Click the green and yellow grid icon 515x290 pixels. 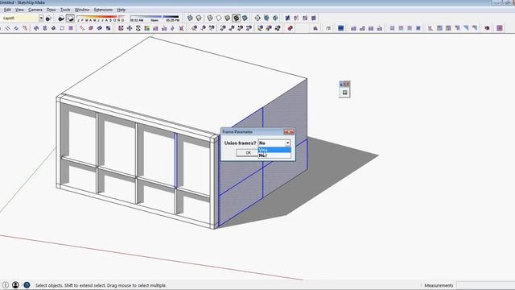click(146, 28)
